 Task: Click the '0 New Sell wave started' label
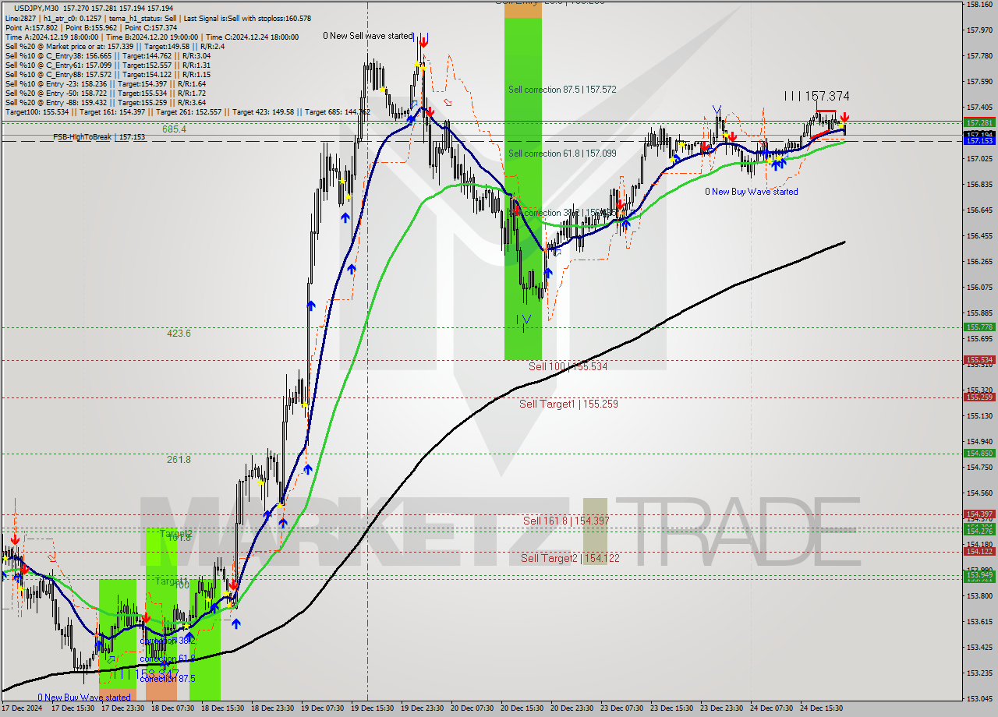point(368,36)
